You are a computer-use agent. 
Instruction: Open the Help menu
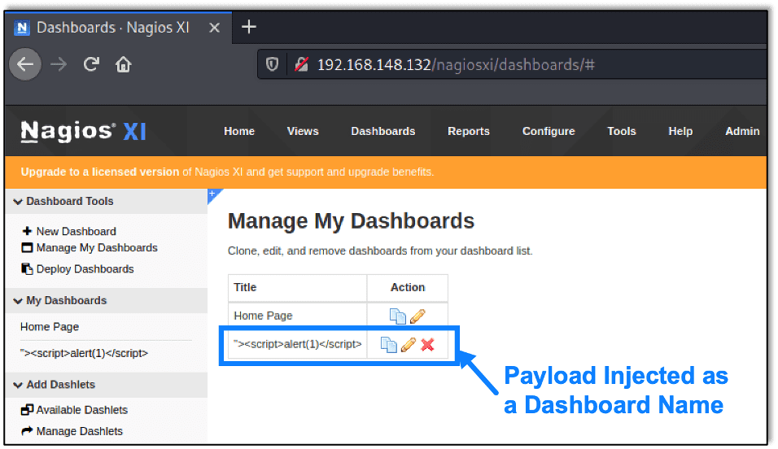680,131
